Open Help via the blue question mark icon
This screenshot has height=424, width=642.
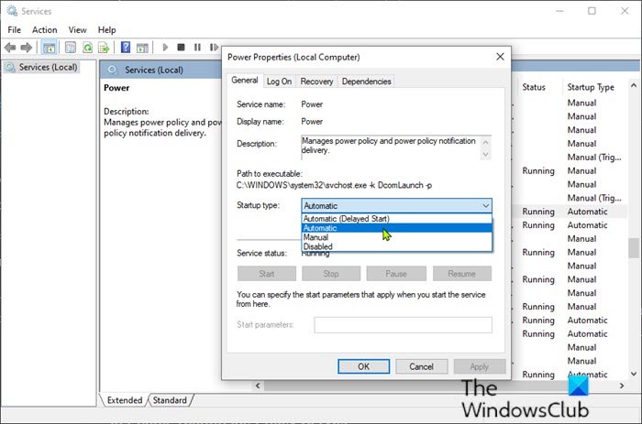[x=126, y=48]
